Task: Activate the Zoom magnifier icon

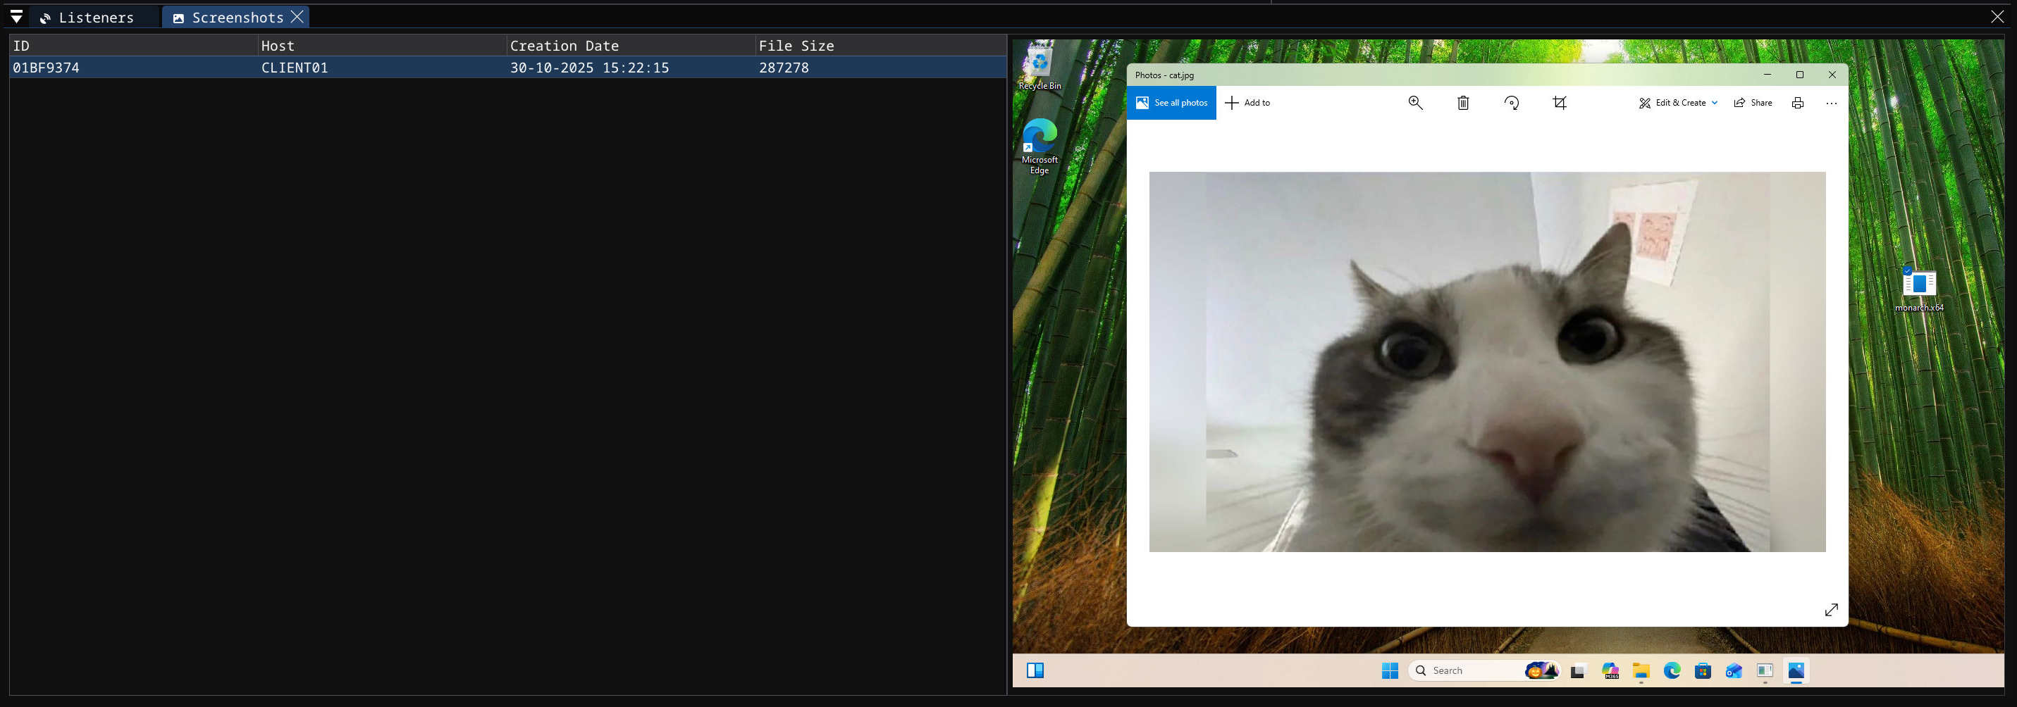Action: pyautogui.click(x=1415, y=102)
